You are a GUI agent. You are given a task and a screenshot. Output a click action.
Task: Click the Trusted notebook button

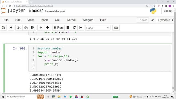[x=143, y=20]
